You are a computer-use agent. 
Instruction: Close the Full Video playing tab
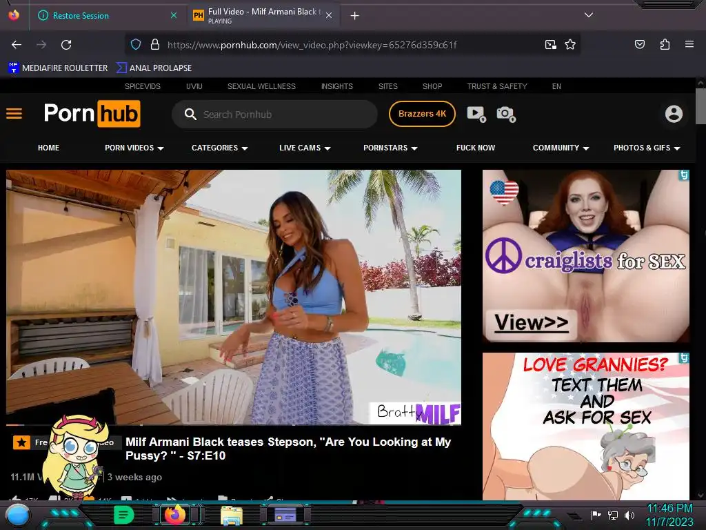[329, 15]
